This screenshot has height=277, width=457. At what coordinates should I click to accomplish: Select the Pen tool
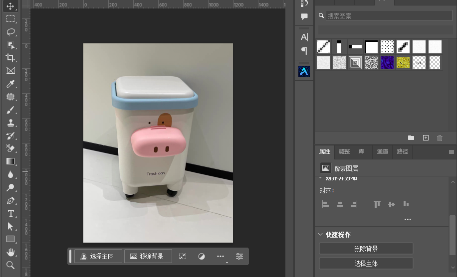(x=10, y=200)
